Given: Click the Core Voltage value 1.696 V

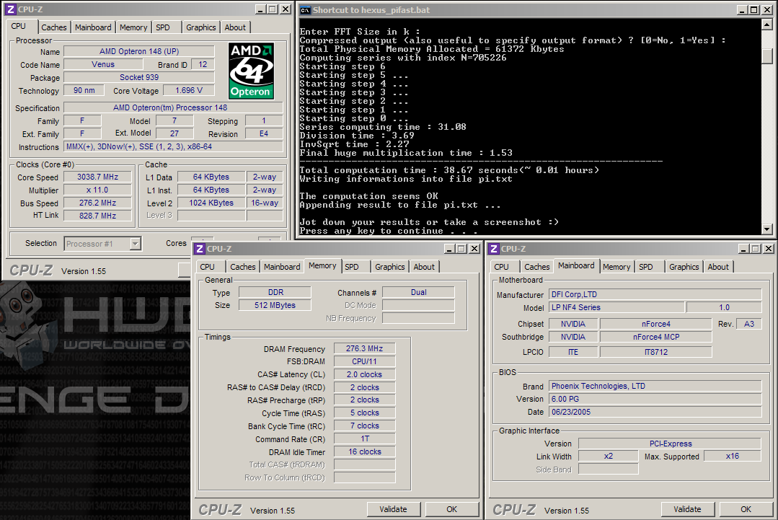Looking at the screenshot, I should [x=189, y=90].
